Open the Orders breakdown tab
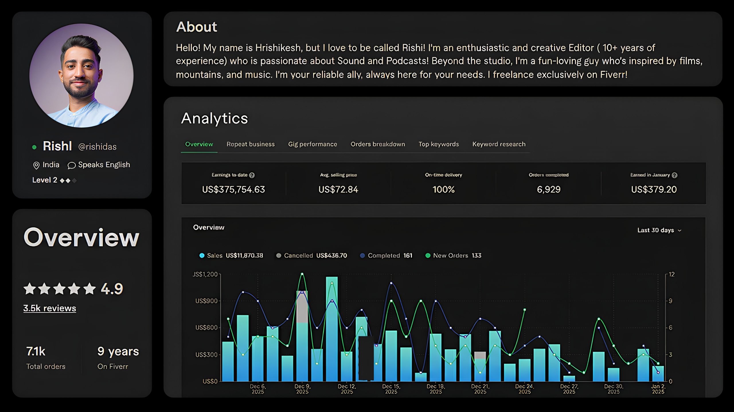 (378, 144)
